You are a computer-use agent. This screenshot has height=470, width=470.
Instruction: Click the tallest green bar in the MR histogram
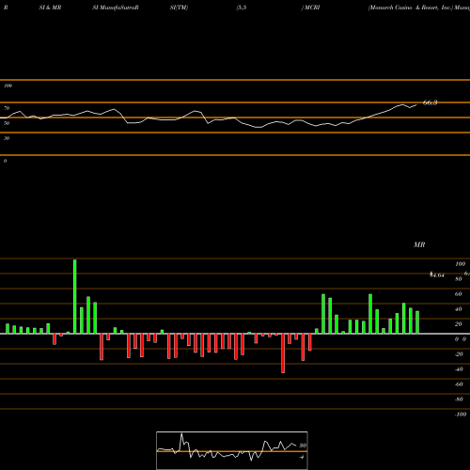pos(75,296)
